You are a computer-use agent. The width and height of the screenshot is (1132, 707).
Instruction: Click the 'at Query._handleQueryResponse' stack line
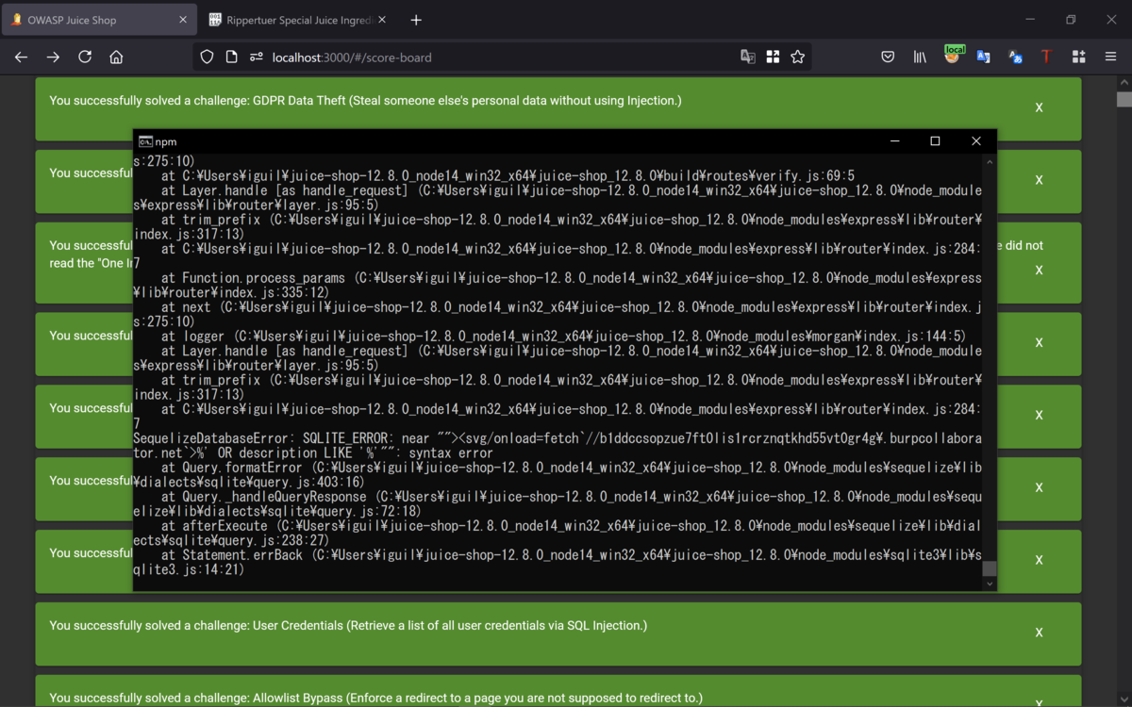557,503
